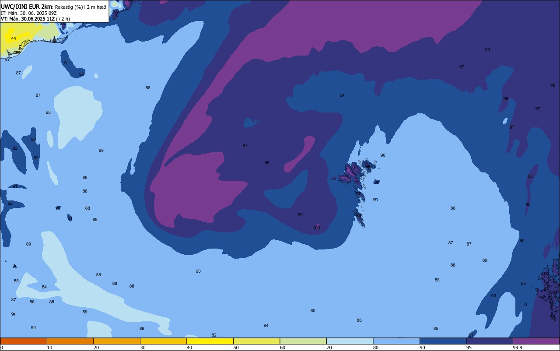Screen dimensions: 560x351
Task: Select the light blue 80–90 legend swatch
Action: (396, 341)
